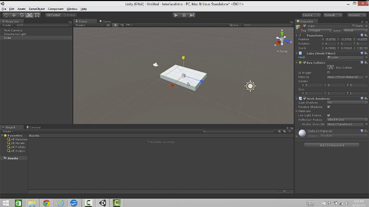The height and width of the screenshot is (207, 369).
Task: Open the Hierarchy Create dropdown
Action: 8,25
